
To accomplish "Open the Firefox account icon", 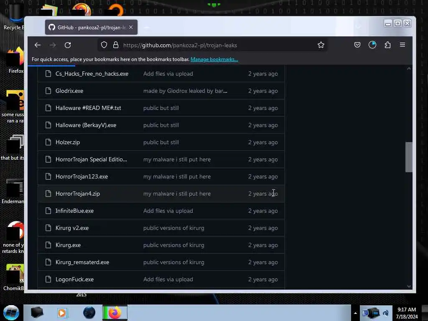I will (x=372, y=45).
